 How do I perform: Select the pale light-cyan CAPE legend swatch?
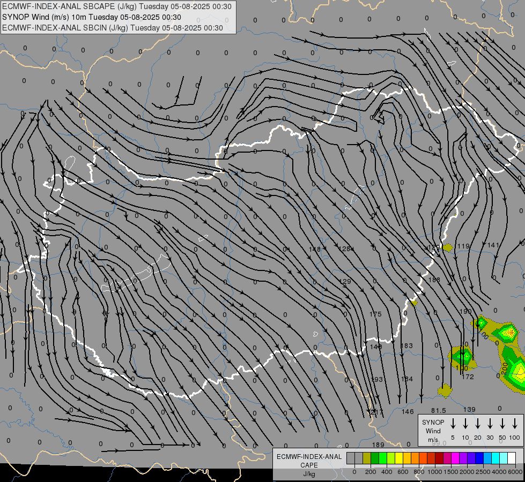click(504, 458)
